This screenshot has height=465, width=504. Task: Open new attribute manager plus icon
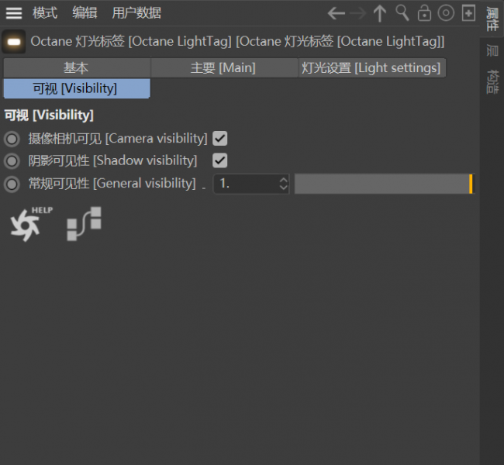[x=468, y=13]
